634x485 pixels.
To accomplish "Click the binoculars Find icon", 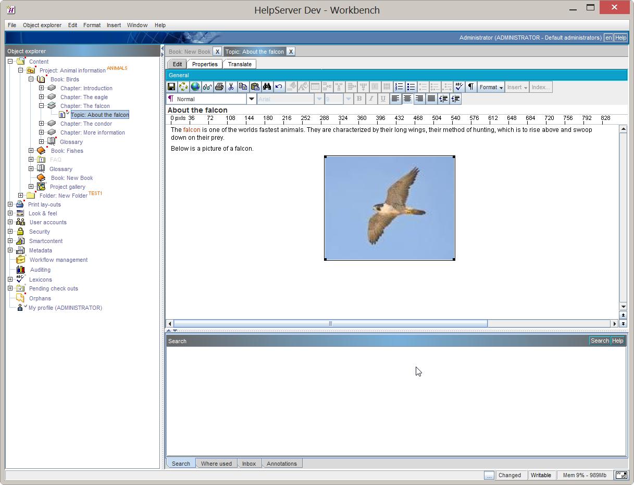I will tap(267, 87).
